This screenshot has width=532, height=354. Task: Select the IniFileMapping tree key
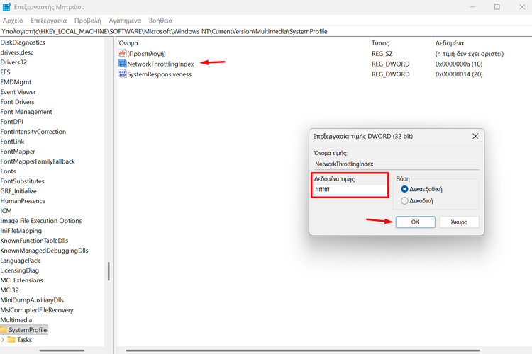click(21, 231)
